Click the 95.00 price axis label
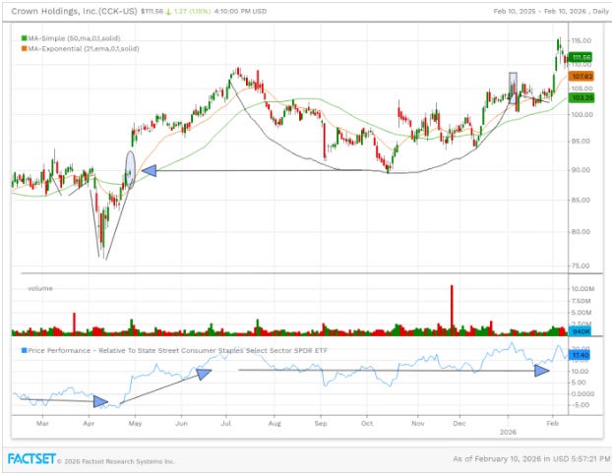612x473 pixels. pyautogui.click(x=581, y=142)
